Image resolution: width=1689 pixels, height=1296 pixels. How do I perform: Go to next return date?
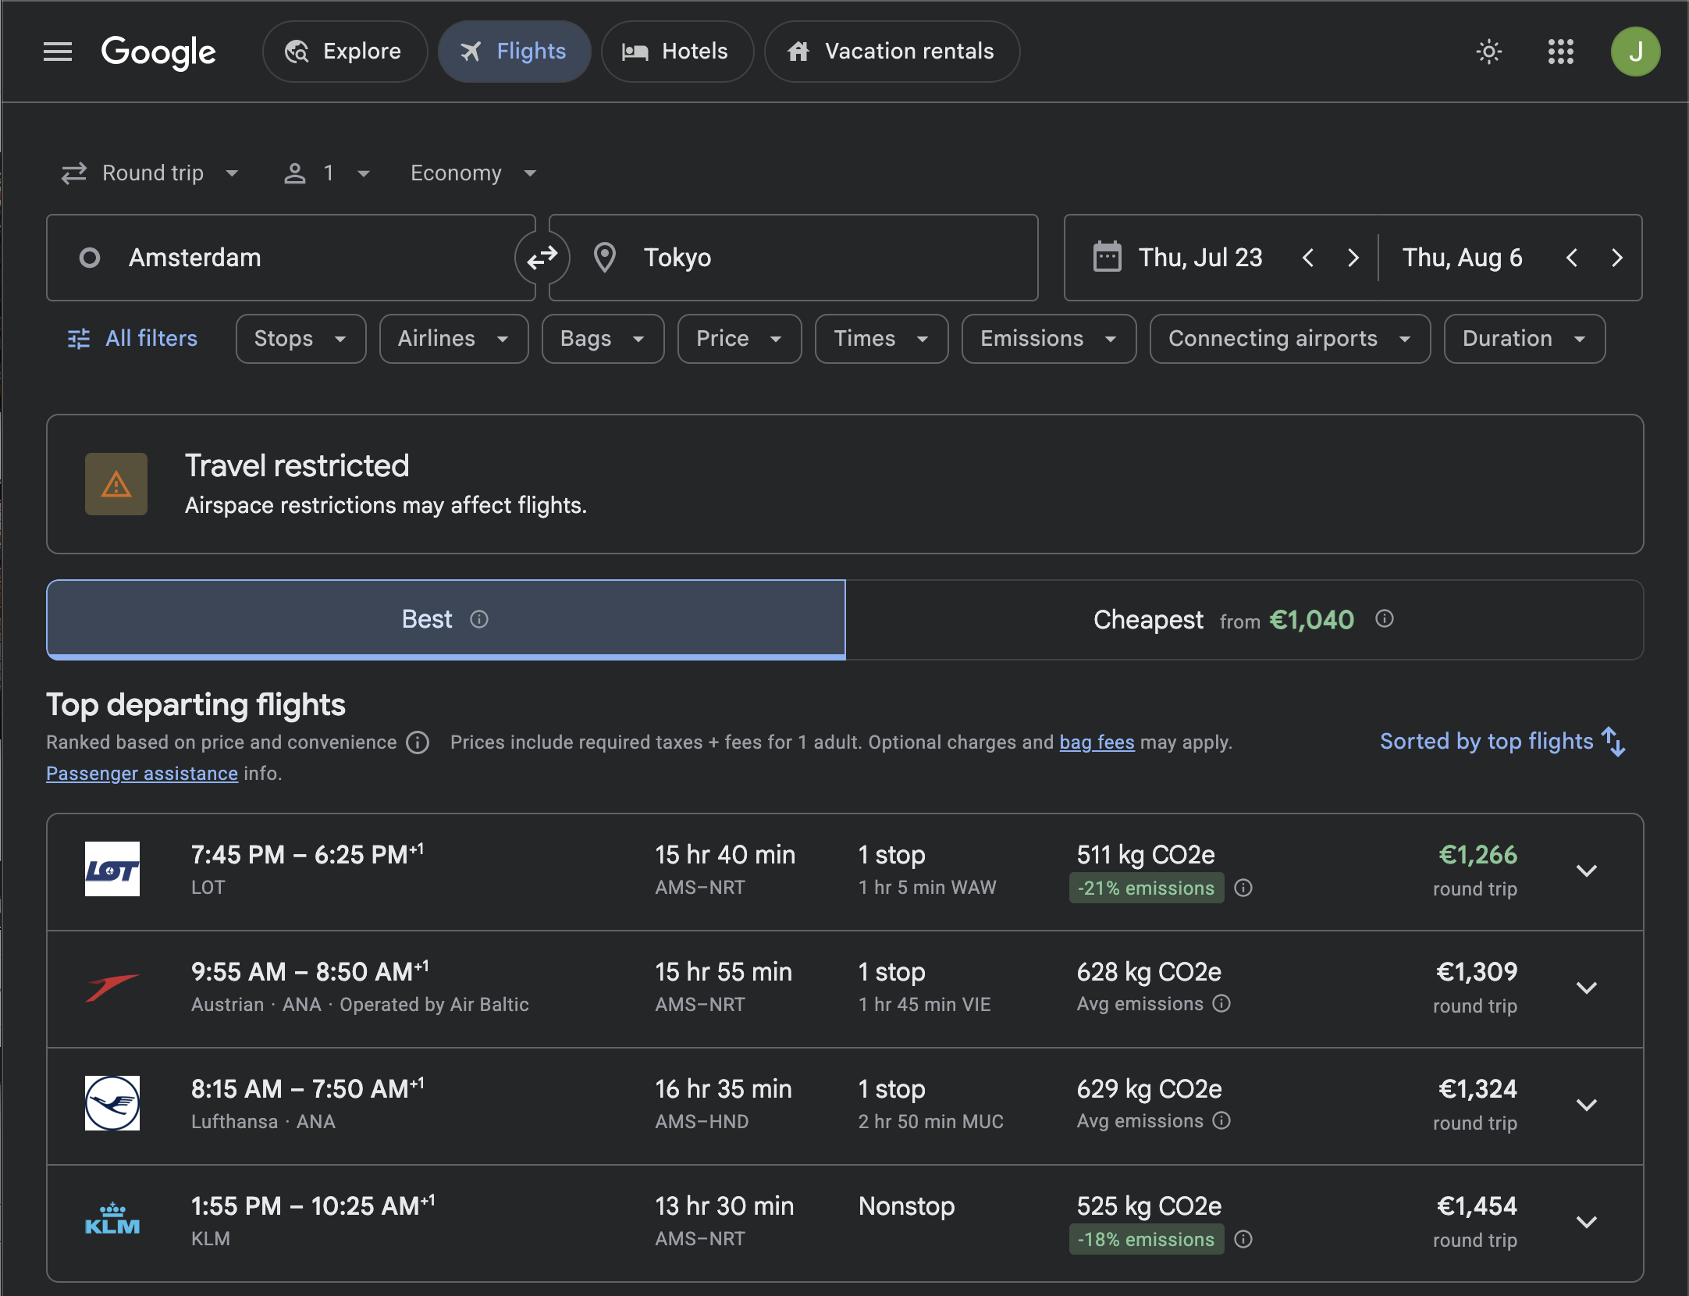(1617, 258)
